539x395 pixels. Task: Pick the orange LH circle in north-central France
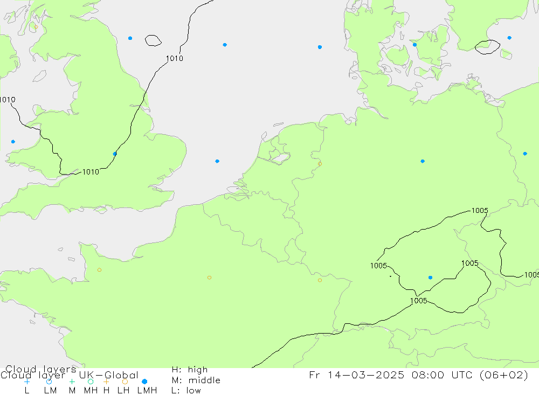(x=209, y=278)
